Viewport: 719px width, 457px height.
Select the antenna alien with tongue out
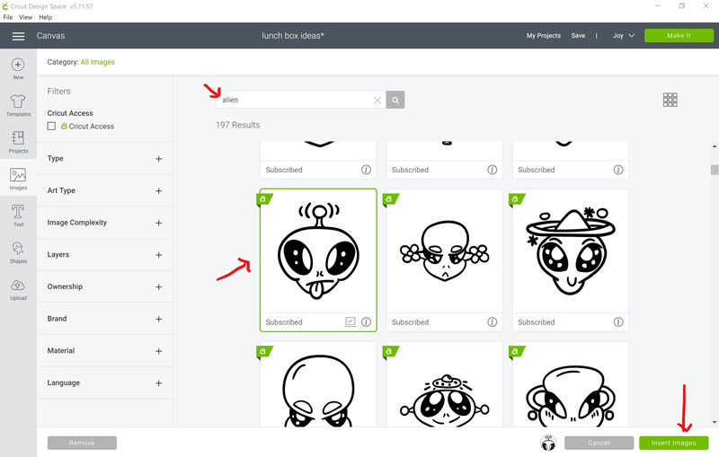[x=318, y=250]
